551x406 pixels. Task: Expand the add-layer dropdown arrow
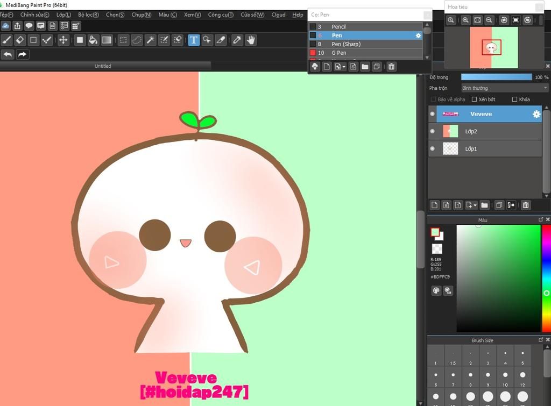475,205
